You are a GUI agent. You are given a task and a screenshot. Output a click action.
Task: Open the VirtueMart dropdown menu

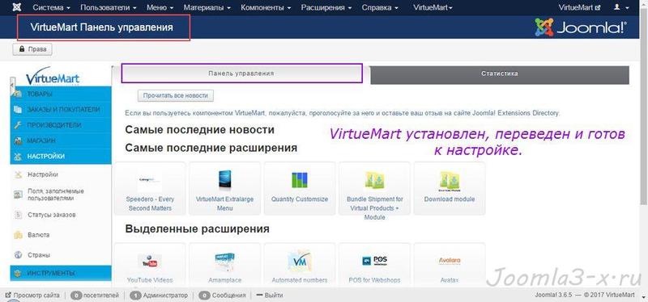click(x=433, y=7)
